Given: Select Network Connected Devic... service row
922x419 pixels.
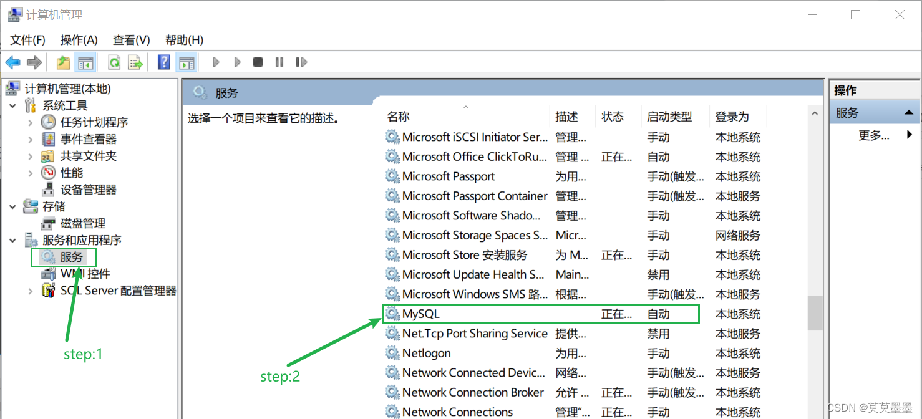Looking at the screenshot, I should pyautogui.click(x=574, y=373).
